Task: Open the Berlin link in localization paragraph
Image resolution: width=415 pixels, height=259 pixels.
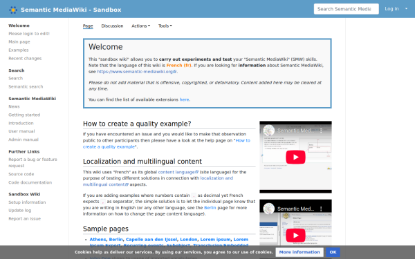Action: (x=210, y=208)
